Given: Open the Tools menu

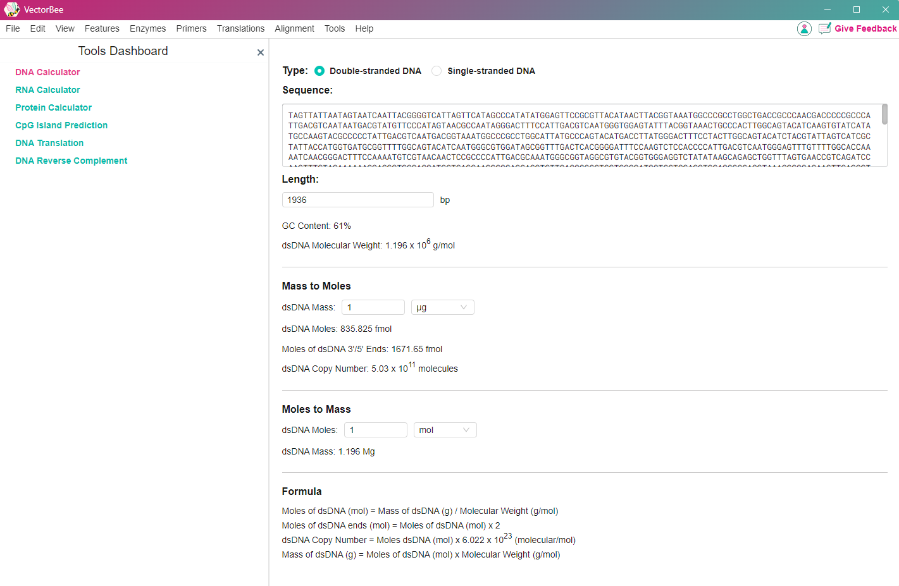Looking at the screenshot, I should click(x=335, y=28).
